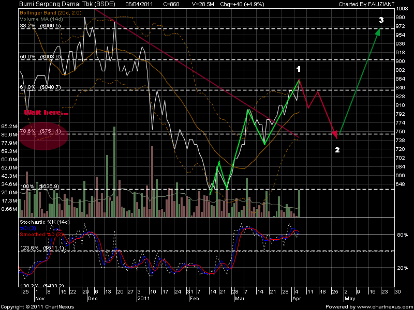
Task: Click the Dec month label on time axis
Action: (93, 299)
